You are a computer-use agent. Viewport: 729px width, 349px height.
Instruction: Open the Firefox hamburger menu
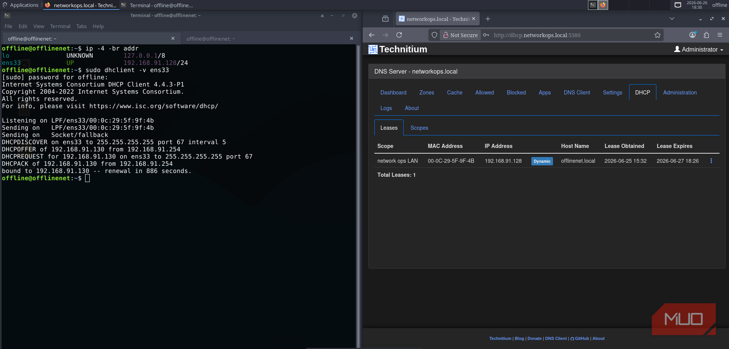(720, 35)
